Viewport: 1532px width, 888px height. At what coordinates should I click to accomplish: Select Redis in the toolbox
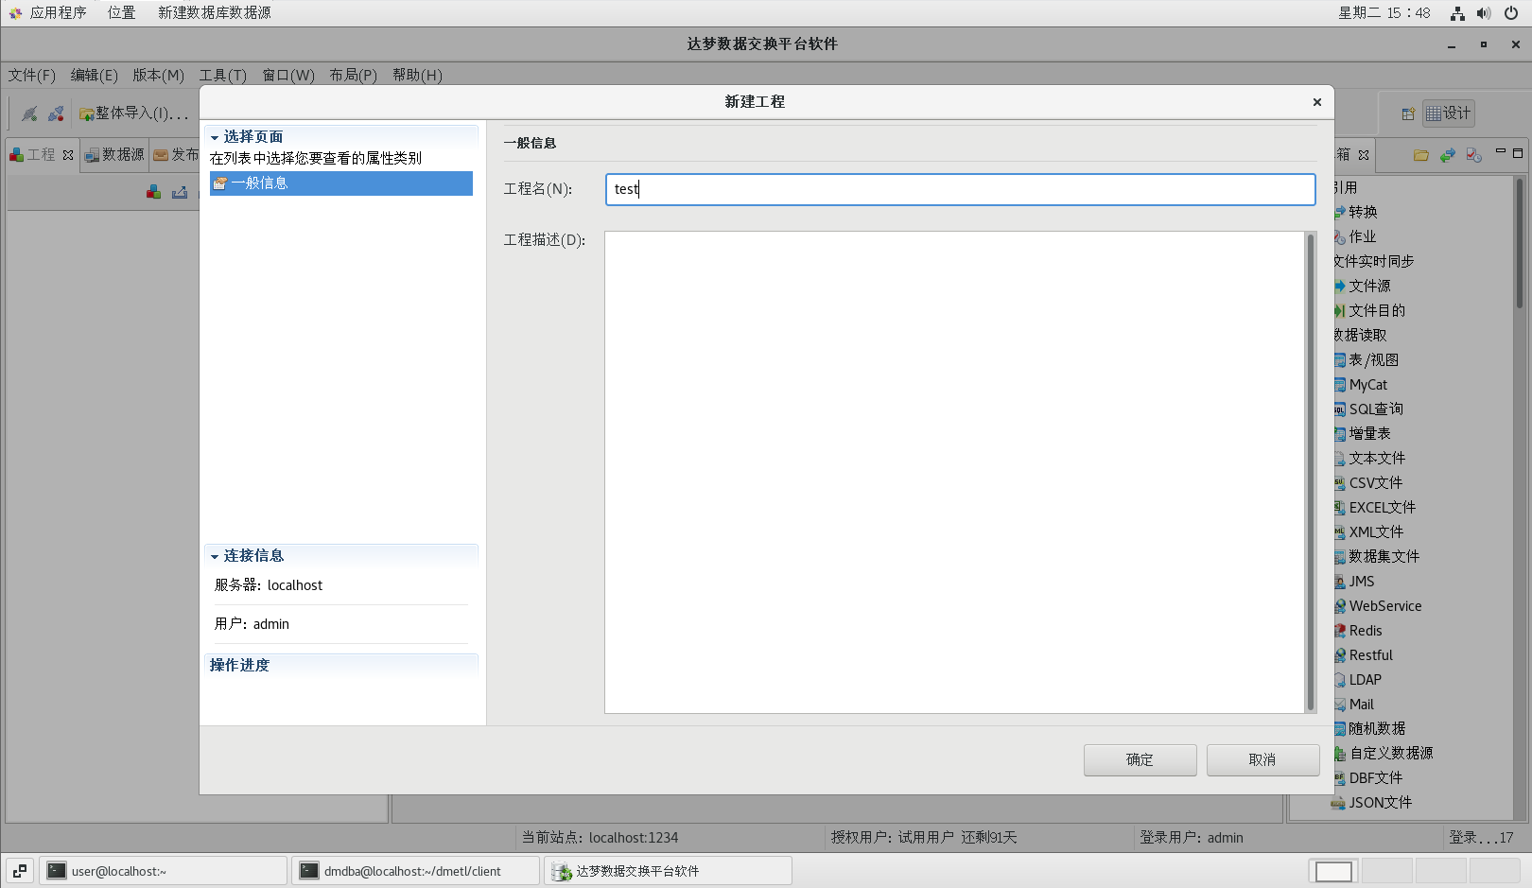tap(1365, 630)
